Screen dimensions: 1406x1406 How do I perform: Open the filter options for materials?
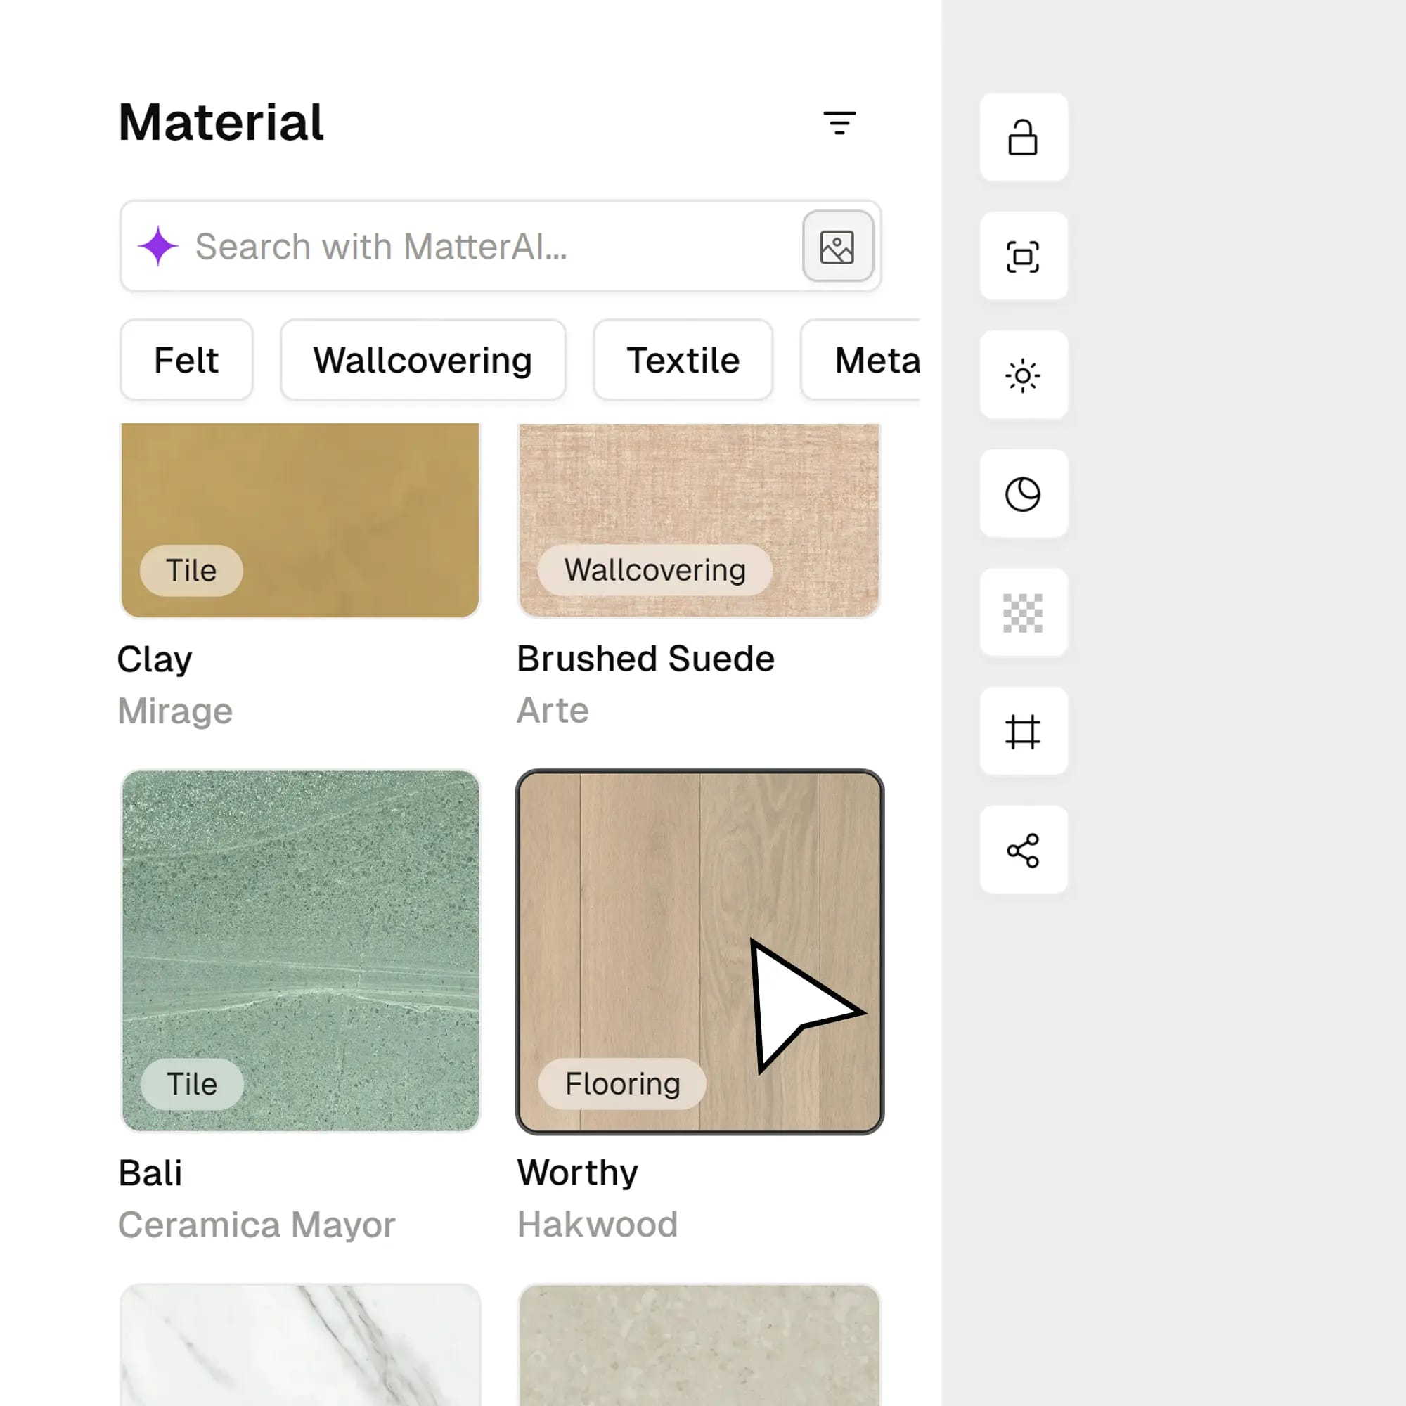[840, 122]
